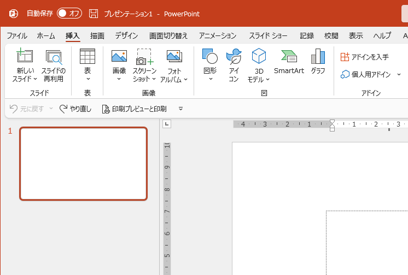Viewport: 408px width, 275px height.
Task: Click the Photo Album (フォトアルバム) icon
Action: coord(174,56)
